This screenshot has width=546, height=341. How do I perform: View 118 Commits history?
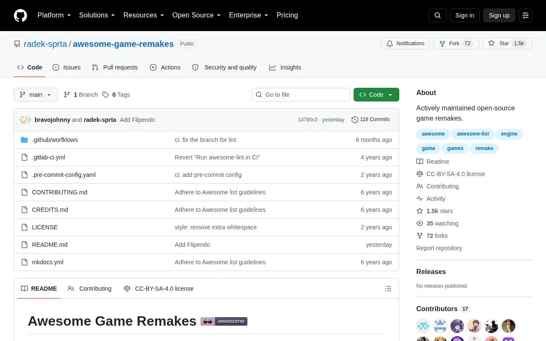[x=371, y=120]
